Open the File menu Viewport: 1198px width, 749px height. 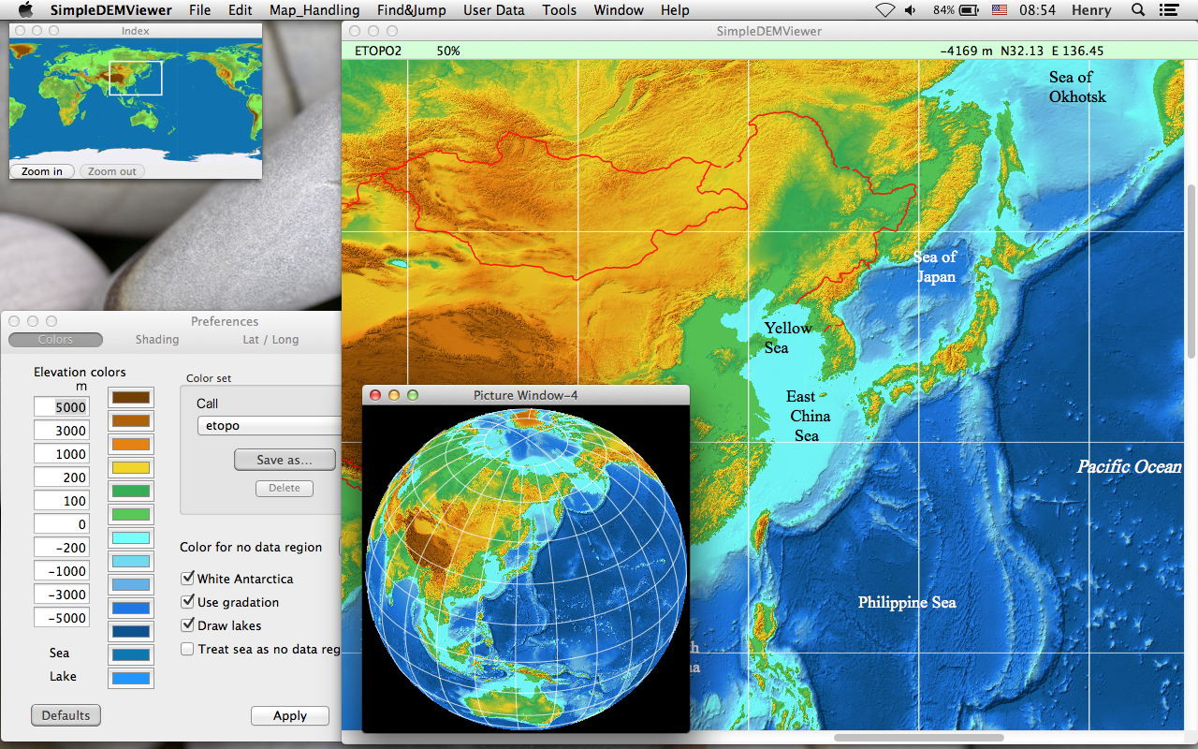tap(199, 10)
